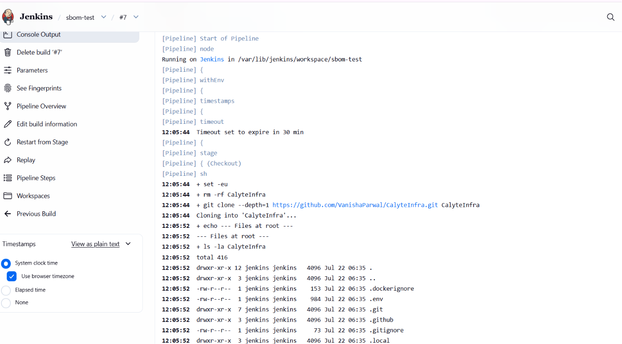Viewport: 622px width, 344px height.
Task: Click the Restart from Stage circular arrow icon
Action: click(x=8, y=142)
